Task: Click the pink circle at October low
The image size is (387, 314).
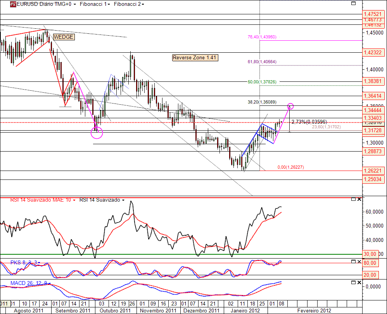Action: [97, 133]
